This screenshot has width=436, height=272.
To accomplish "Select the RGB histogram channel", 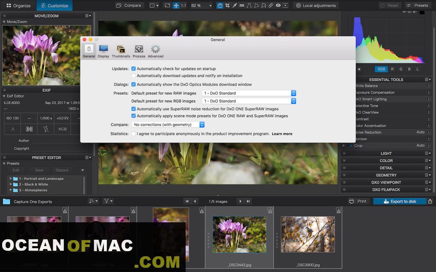I will click(x=381, y=69).
